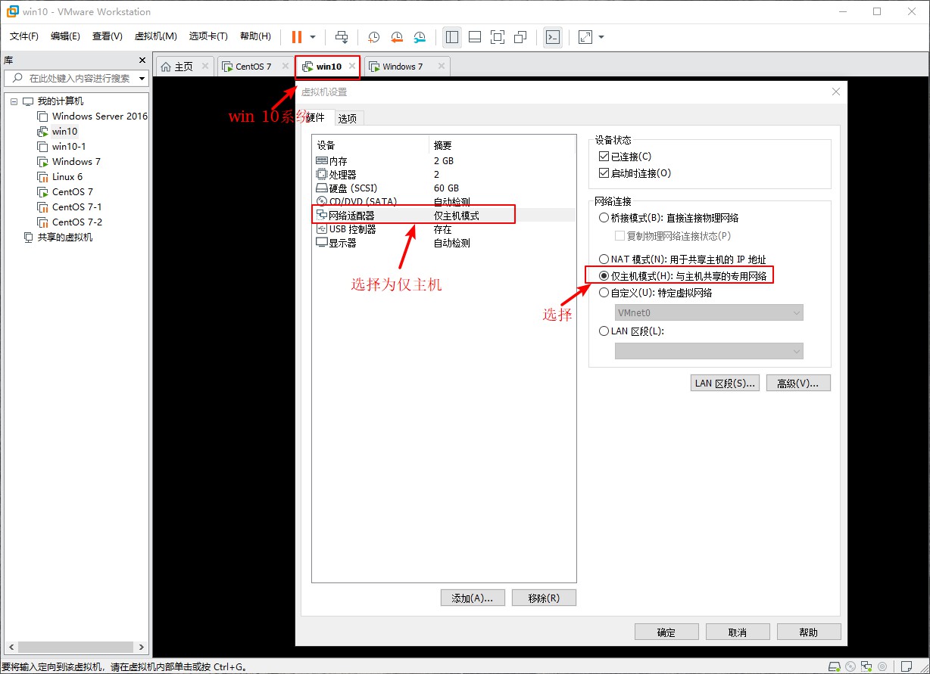This screenshot has width=930, height=674.
Task: Toggle the 复制物理网络连接状态(P) checkbox
Action: pos(619,236)
